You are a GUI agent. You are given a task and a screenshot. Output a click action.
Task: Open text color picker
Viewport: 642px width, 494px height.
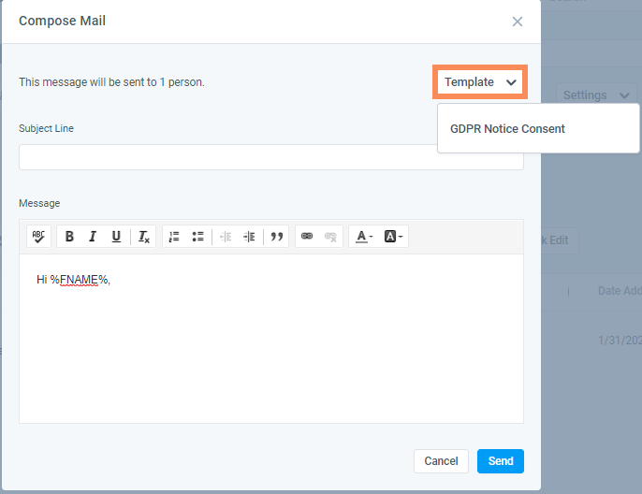(364, 237)
